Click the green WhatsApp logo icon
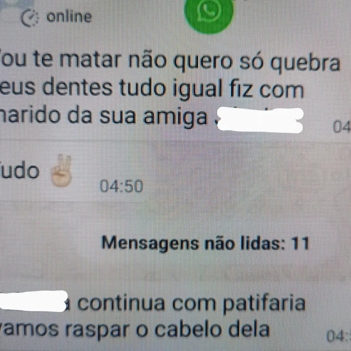This screenshot has width=351, height=351. 209,14
